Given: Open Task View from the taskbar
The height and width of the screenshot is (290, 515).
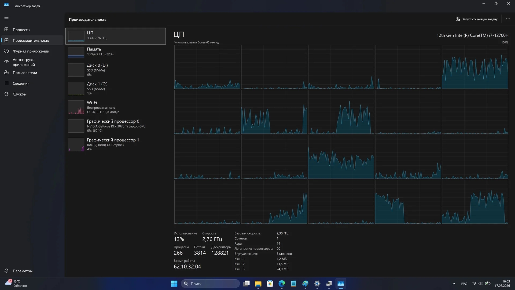Looking at the screenshot, I should tap(246, 284).
